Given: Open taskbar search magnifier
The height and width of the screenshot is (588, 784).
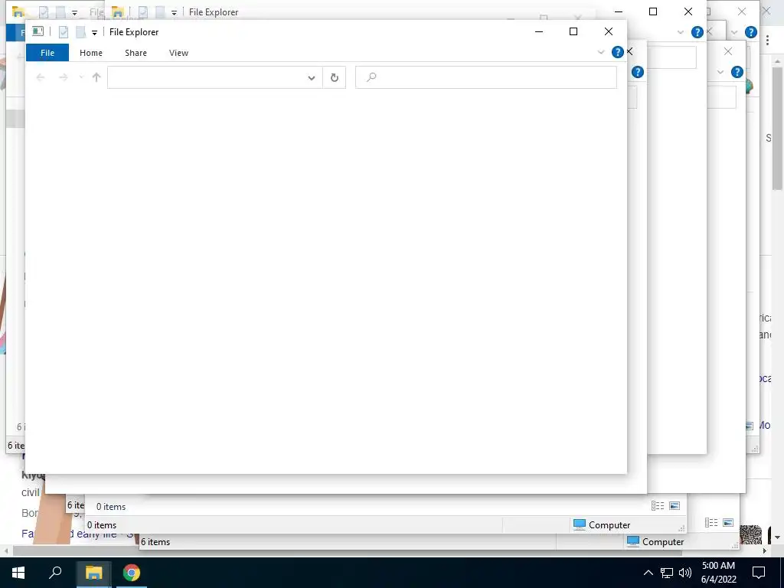Looking at the screenshot, I should pyautogui.click(x=55, y=573).
